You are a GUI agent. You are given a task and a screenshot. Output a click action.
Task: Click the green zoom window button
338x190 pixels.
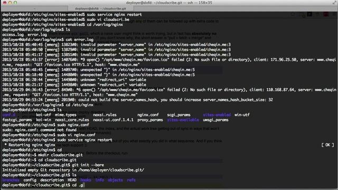pos(15,3)
